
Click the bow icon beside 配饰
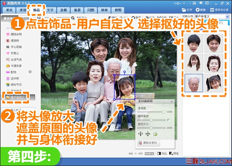[8, 72]
